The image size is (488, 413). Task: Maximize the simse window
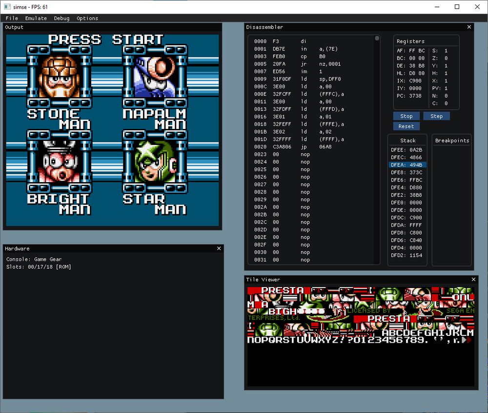pos(457,6)
